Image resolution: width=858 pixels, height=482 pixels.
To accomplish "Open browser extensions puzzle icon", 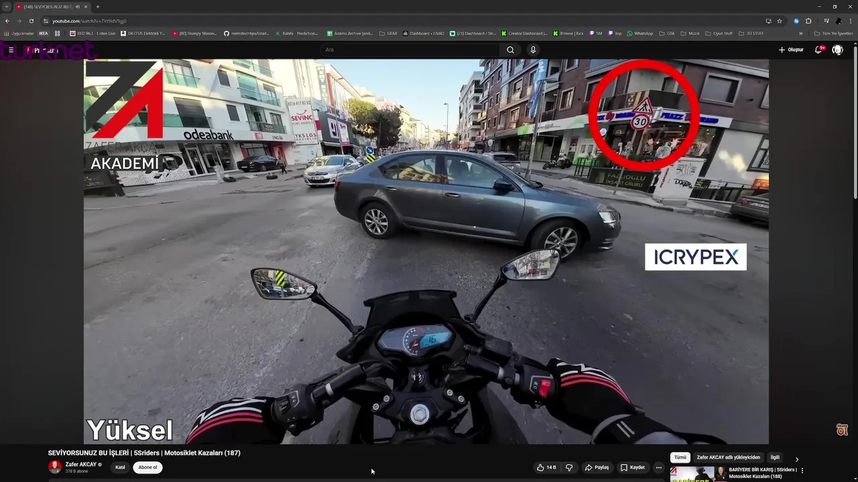I will click(808, 21).
